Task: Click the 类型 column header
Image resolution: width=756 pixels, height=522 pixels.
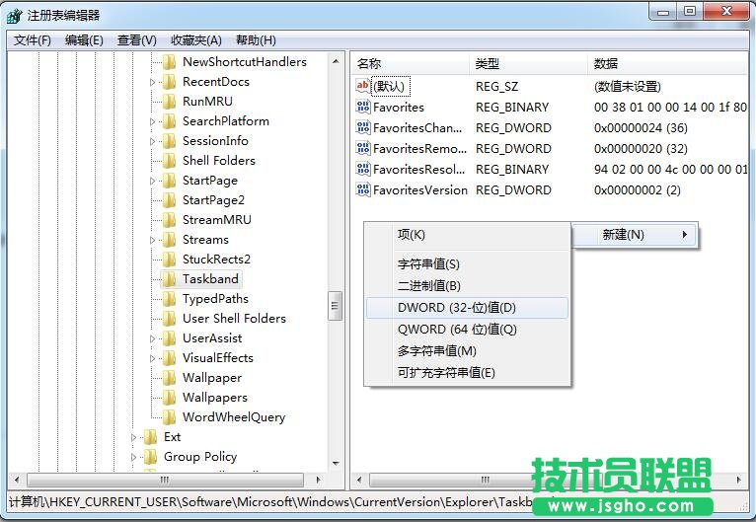Action: coord(528,63)
